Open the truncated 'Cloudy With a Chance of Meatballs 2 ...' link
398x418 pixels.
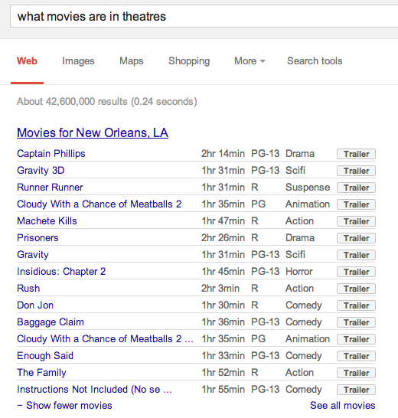click(x=105, y=339)
